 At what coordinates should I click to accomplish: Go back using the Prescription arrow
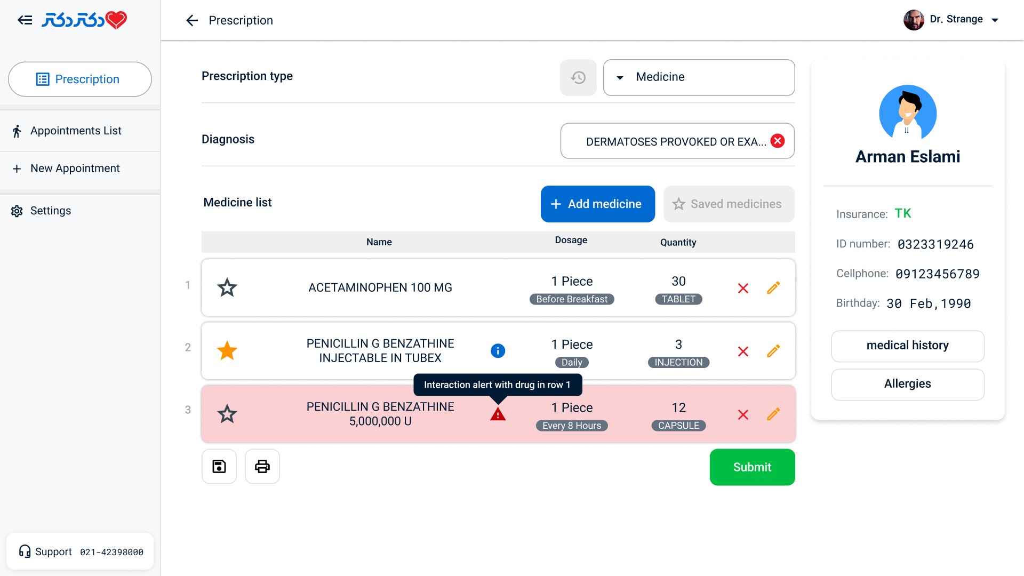[x=192, y=20]
